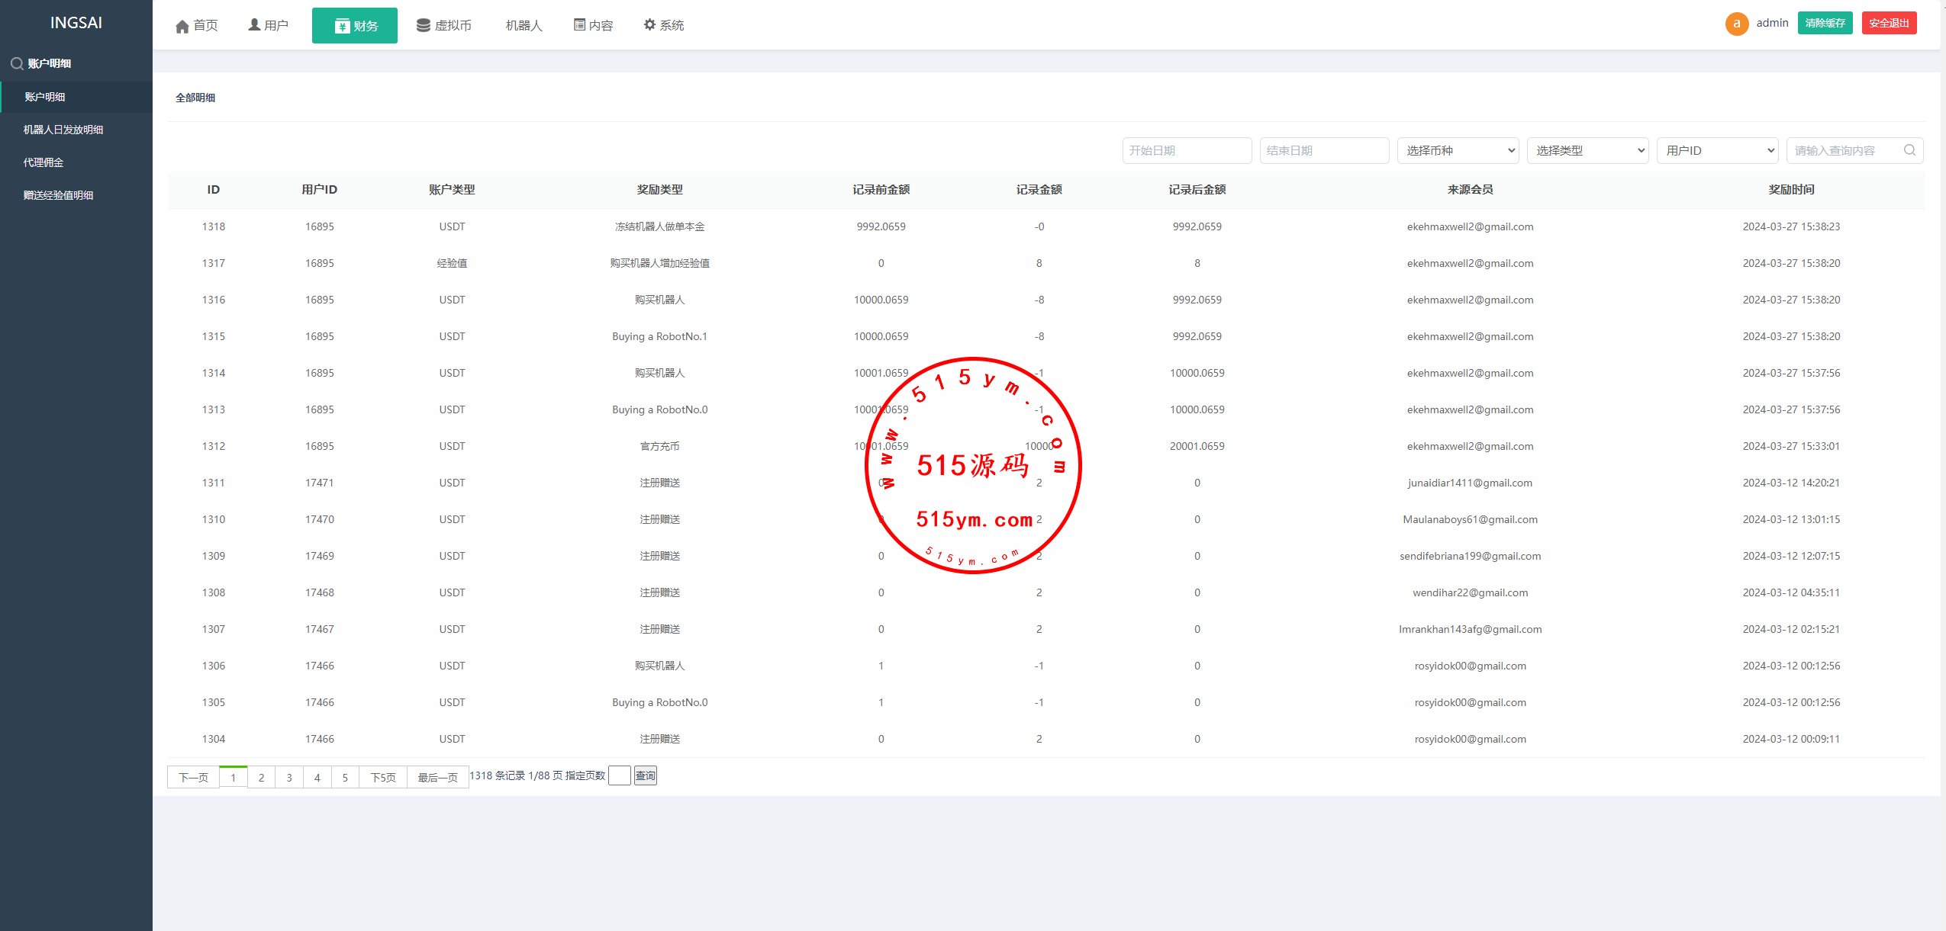Click the user silhouette icon in navbar

[x=254, y=25]
